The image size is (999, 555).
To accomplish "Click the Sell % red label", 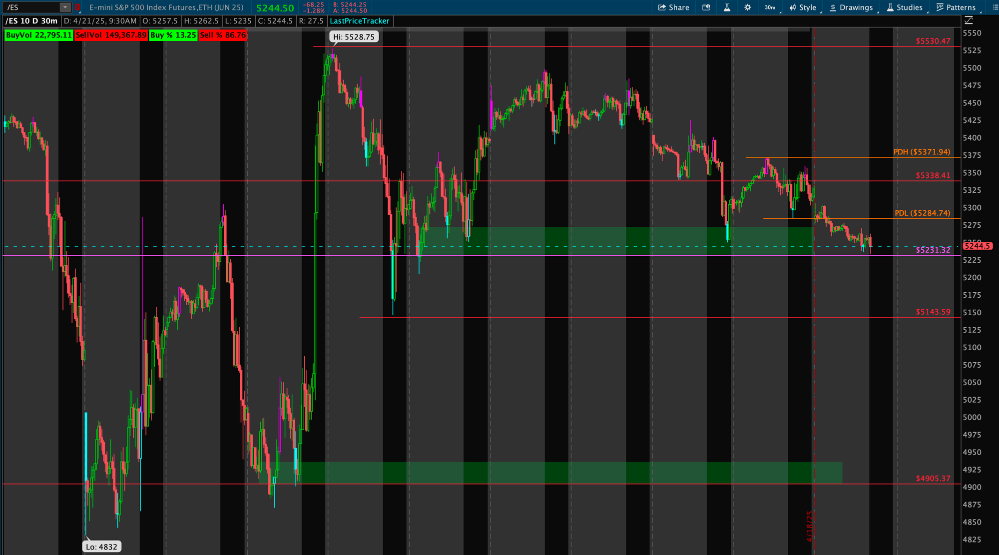I will pyautogui.click(x=223, y=35).
